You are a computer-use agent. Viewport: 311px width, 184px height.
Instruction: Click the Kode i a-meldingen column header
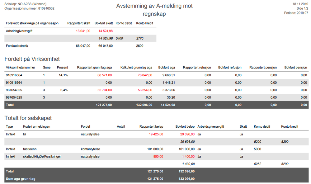click(x=37, y=126)
